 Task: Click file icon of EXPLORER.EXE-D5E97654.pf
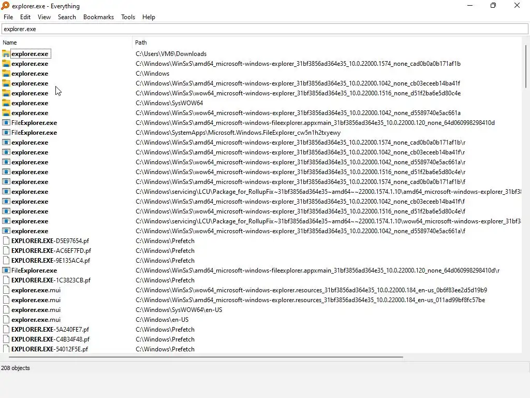pos(6,240)
